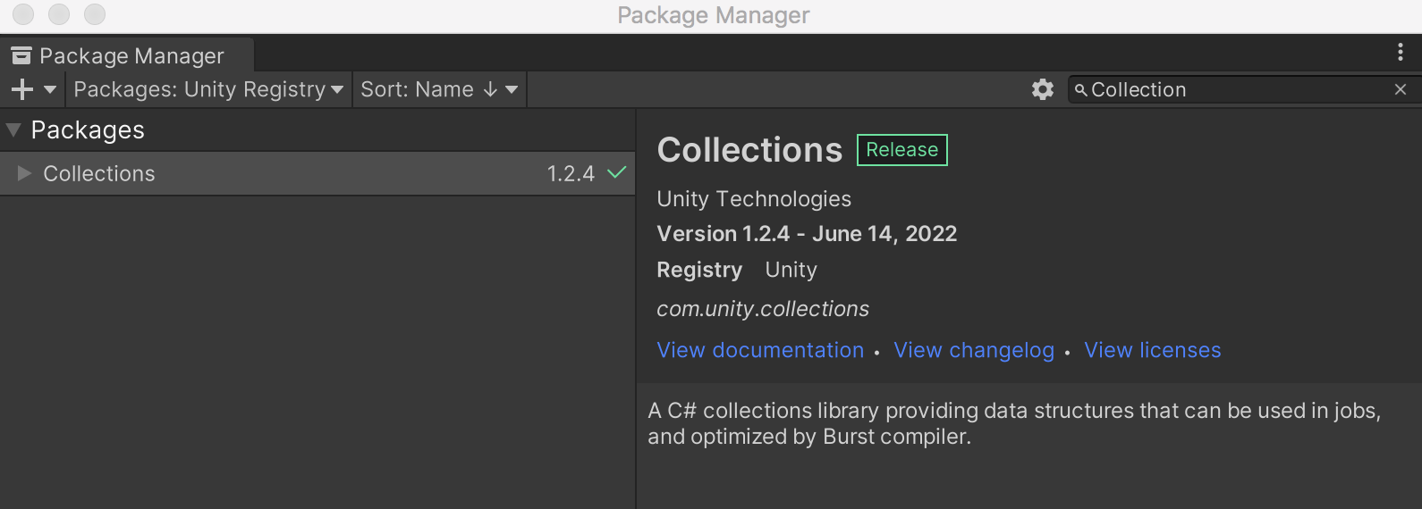The image size is (1422, 509).
Task: Clear the search with the X icon
Action: 1401,89
